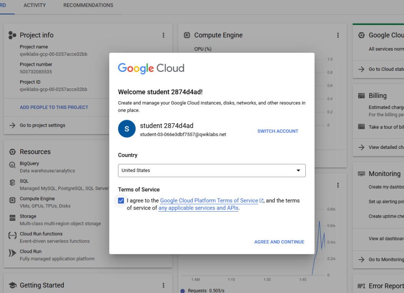Click the Storage icon in Resources

click(x=12, y=218)
